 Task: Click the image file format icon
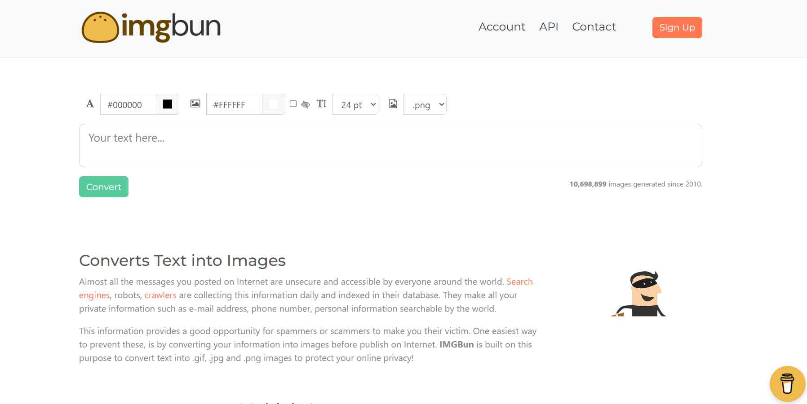pos(393,104)
